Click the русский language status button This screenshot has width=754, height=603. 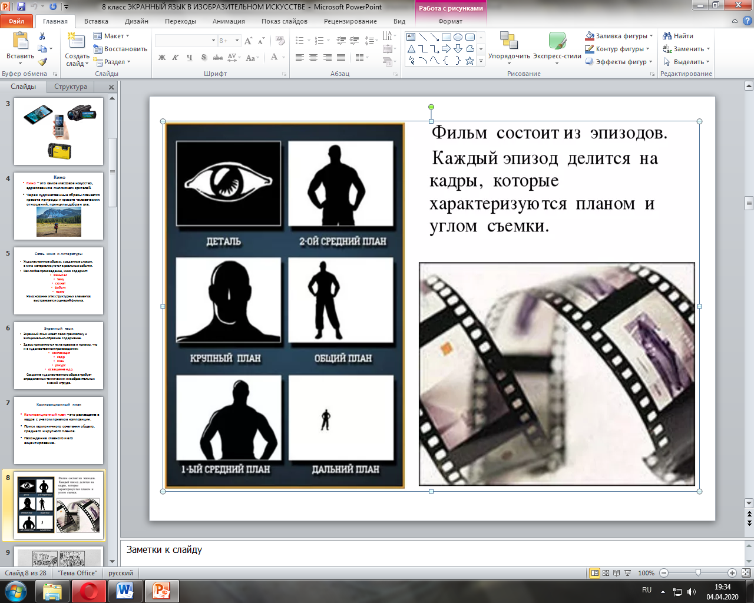click(x=121, y=573)
